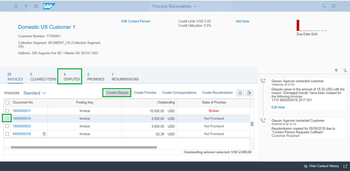Click Create Resubmission
350x171 pixels.
217,92
